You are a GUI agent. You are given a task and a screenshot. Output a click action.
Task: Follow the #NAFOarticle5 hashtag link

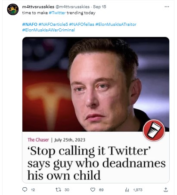[53, 24]
